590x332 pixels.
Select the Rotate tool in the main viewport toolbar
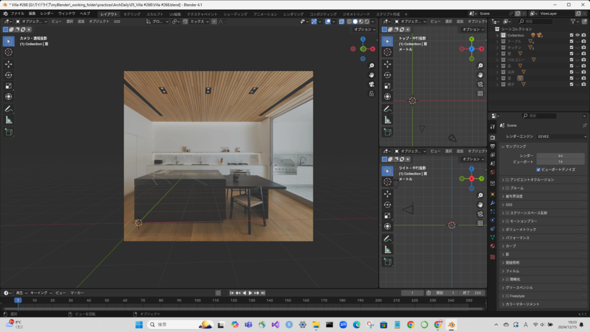click(x=9, y=75)
